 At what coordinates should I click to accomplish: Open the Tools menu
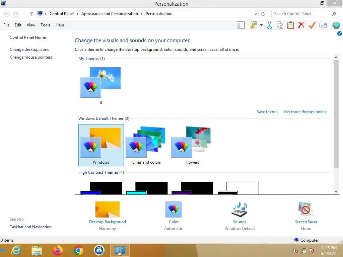coord(45,25)
